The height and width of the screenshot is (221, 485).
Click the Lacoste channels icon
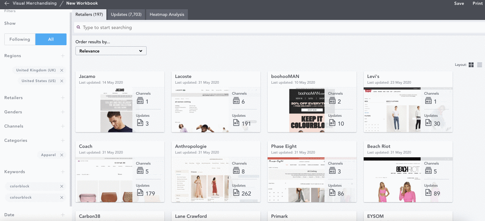click(x=236, y=101)
